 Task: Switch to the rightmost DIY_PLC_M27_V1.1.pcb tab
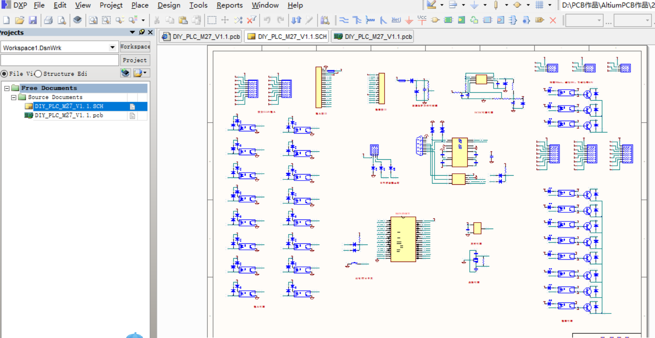pos(373,37)
